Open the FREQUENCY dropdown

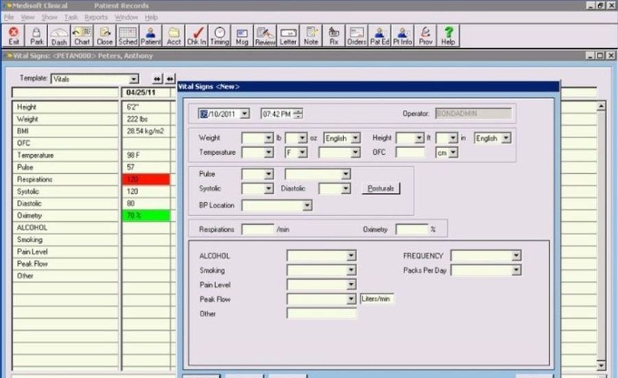(x=516, y=256)
